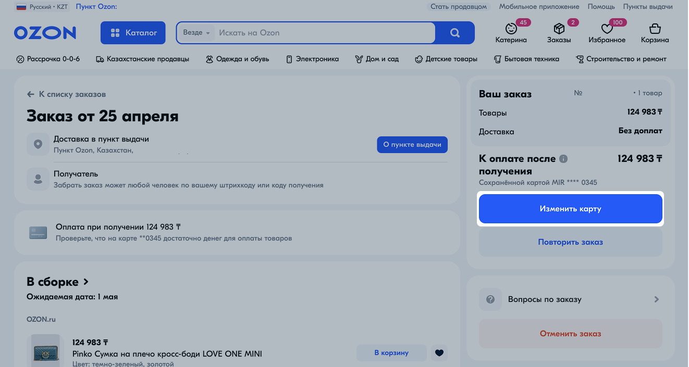This screenshot has width=689, height=367.
Task: Open Электроника category in the menu
Action: pos(312,59)
